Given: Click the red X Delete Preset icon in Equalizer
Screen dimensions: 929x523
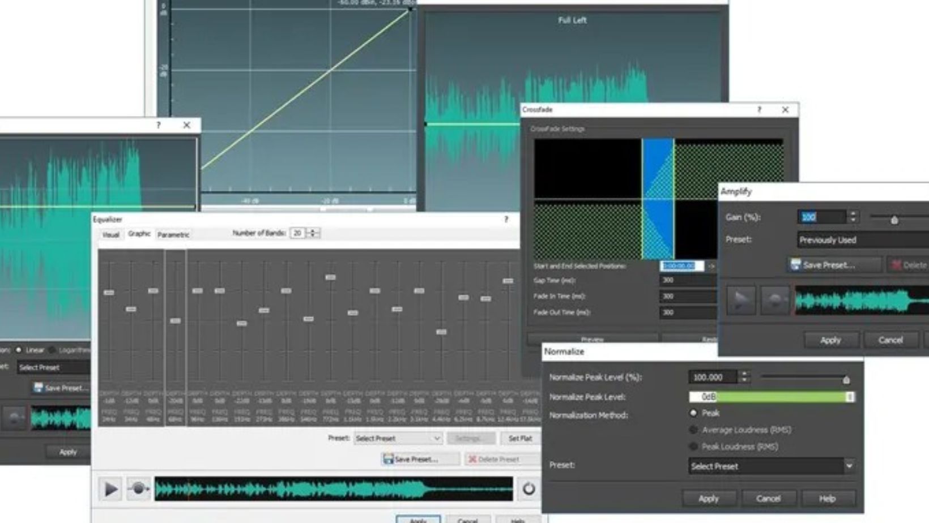Looking at the screenshot, I should point(474,459).
